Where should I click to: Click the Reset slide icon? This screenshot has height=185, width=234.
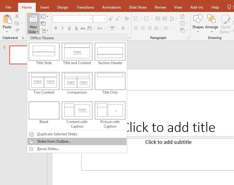coord(43,23)
